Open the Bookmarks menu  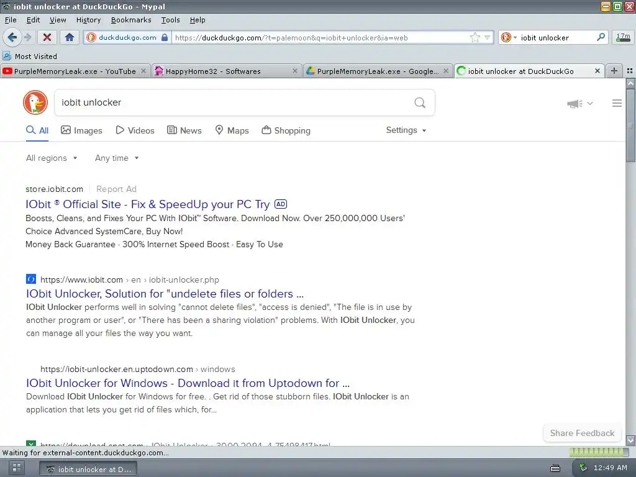click(x=131, y=20)
